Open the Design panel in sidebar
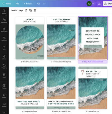The height and width of the screenshot is (114, 112). [x=4, y=12]
